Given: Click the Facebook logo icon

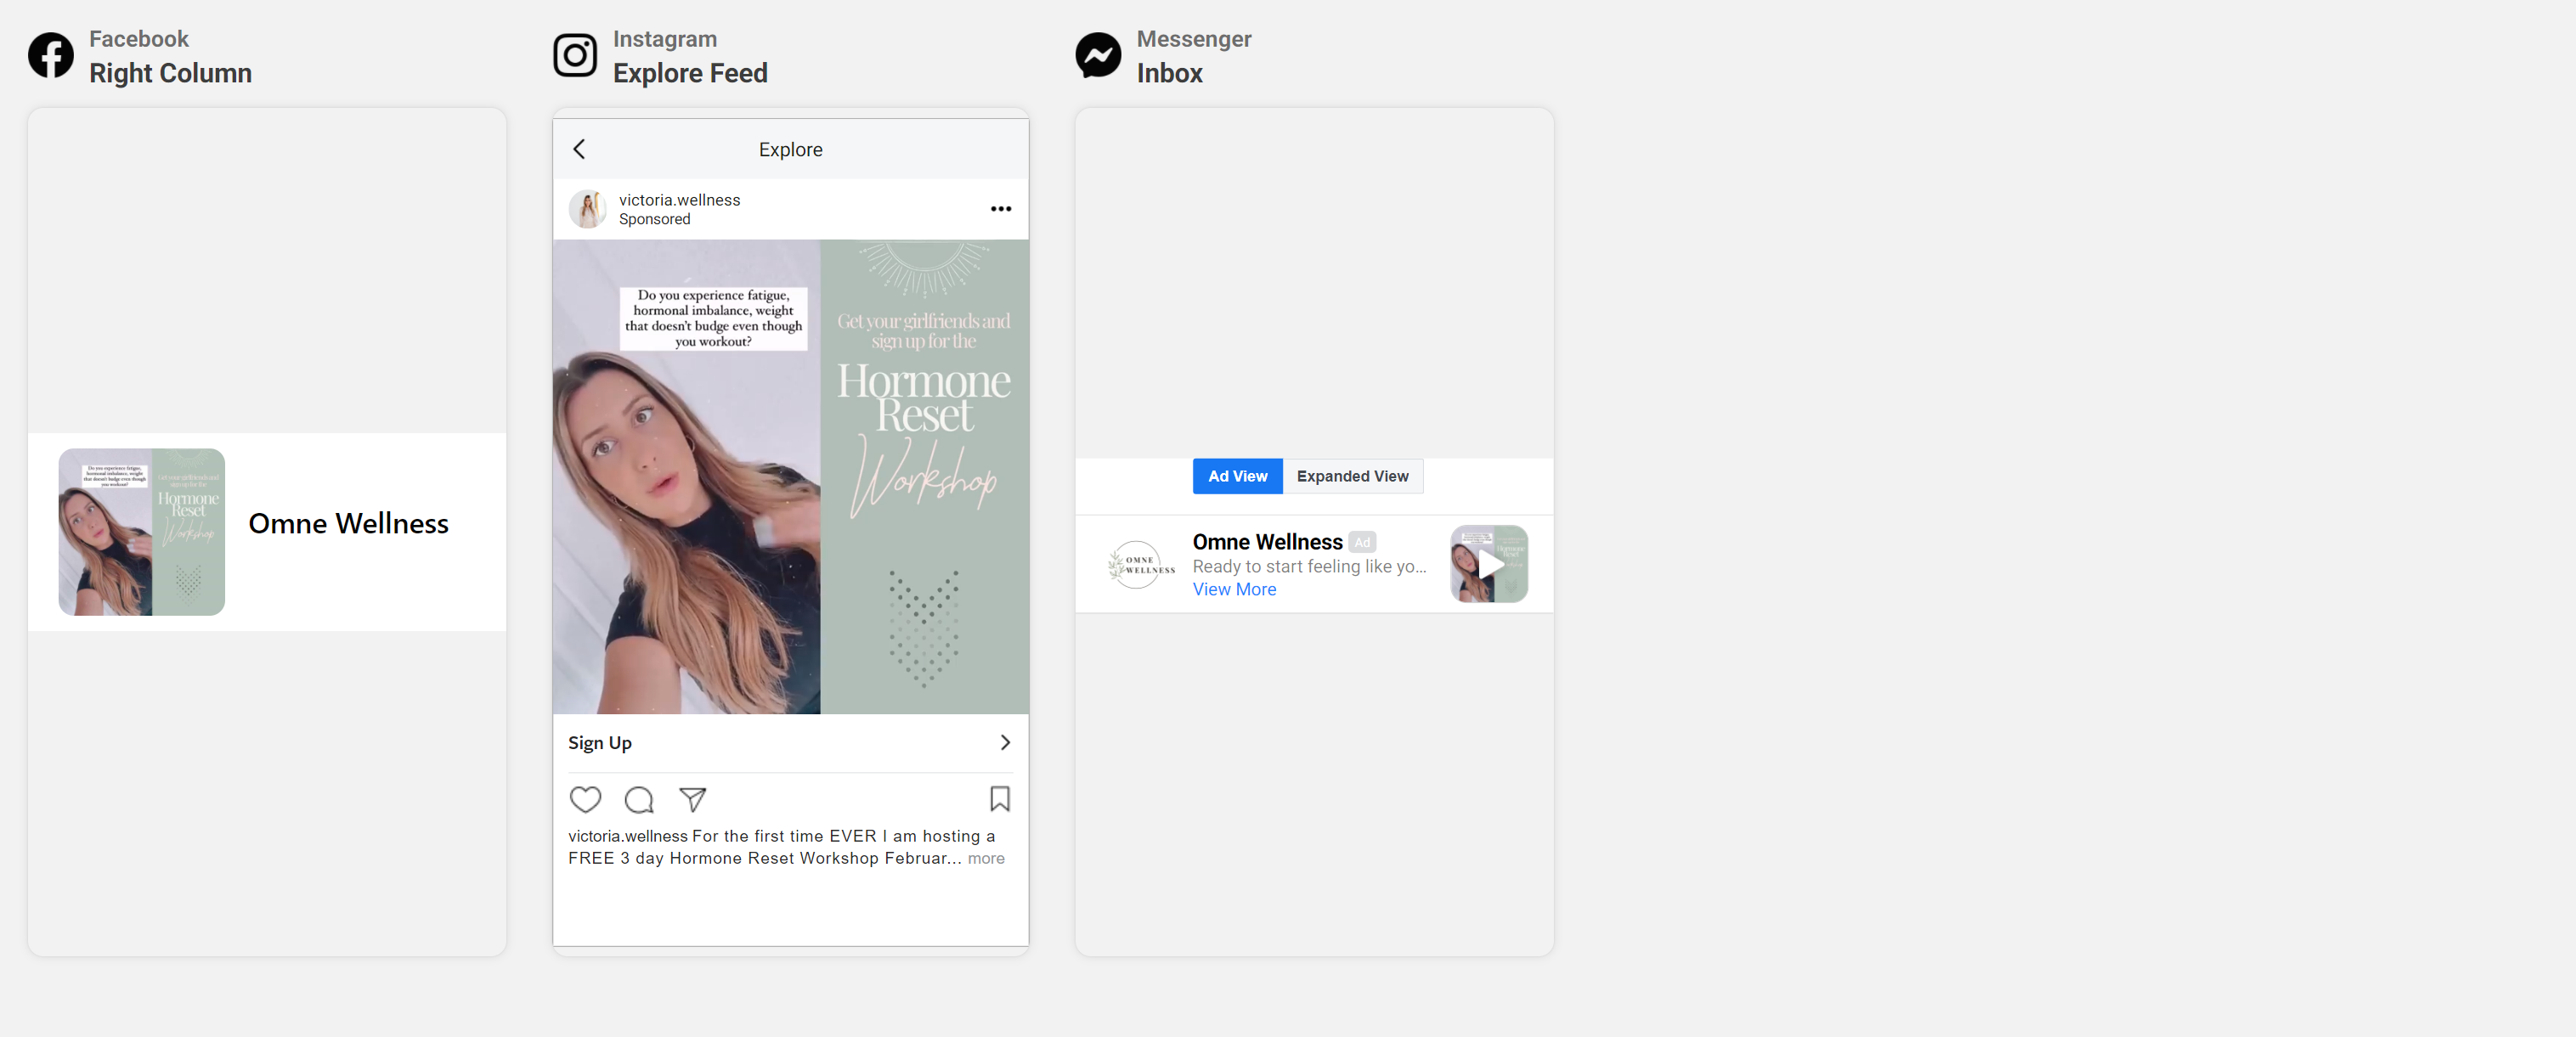Looking at the screenshot, I should [x=50, y=55].
